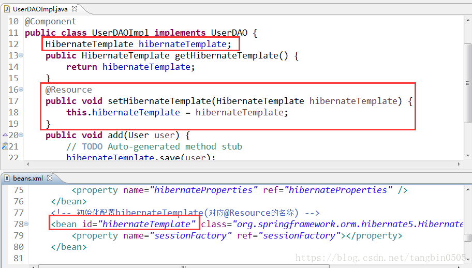Click setHibernateTemplate method name on line 17

click(159, 101)
